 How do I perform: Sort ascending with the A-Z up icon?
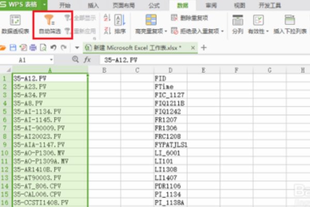point(107,18)
